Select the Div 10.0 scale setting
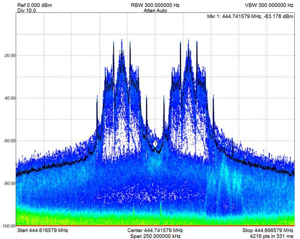Viewport: 300px width, 239px height. coord(26,11)
